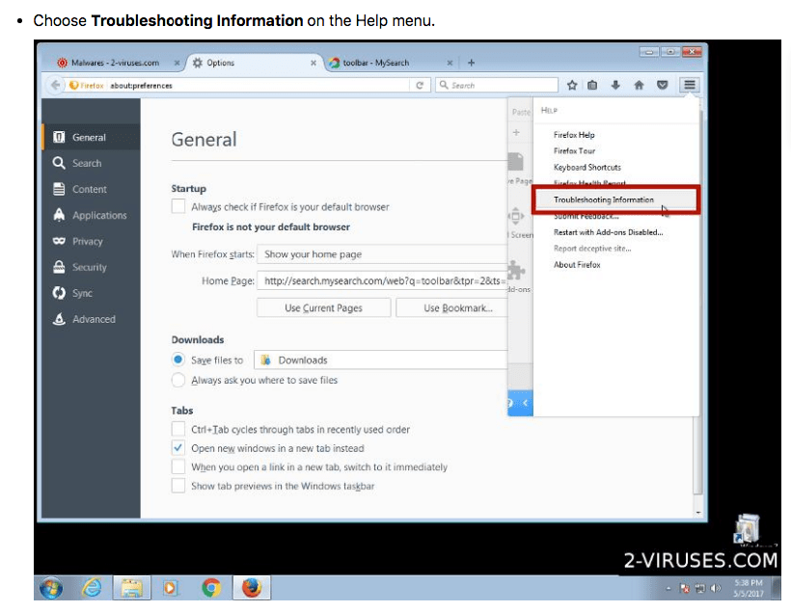Close the toolbar - MySearch tab
The width and height of the screenshot is (791, 612).
(x=450, y=63)
